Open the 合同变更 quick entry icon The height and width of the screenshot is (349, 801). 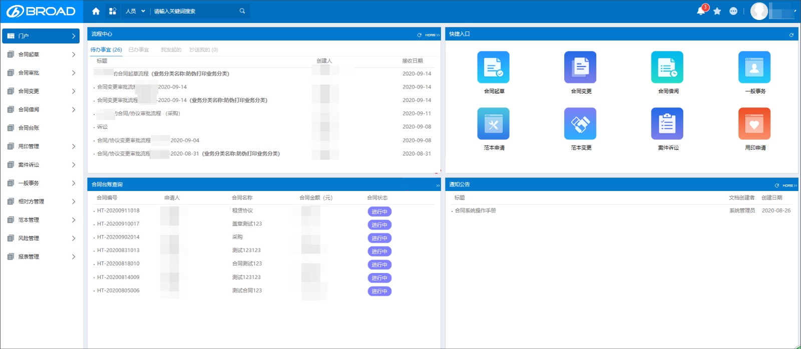pos(580,67)
